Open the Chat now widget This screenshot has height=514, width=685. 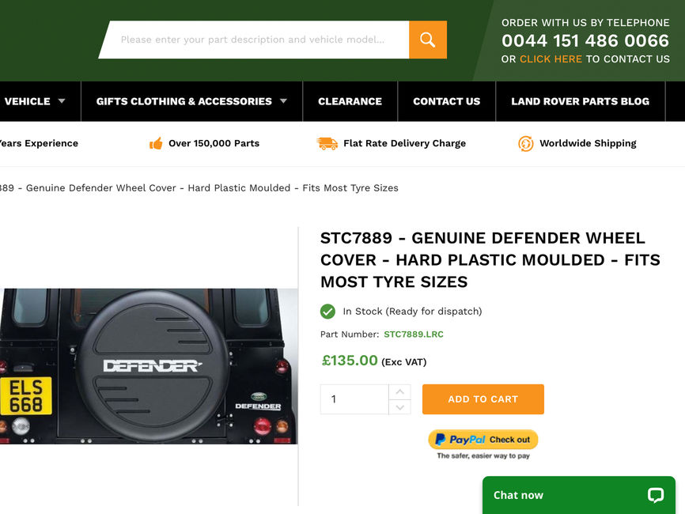point(579,495)
